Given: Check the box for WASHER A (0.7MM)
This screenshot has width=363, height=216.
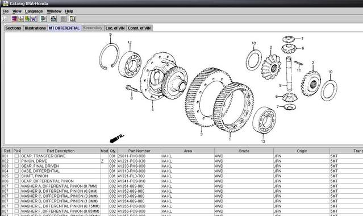Looking at the screenshot, I should tap(16, 186).
